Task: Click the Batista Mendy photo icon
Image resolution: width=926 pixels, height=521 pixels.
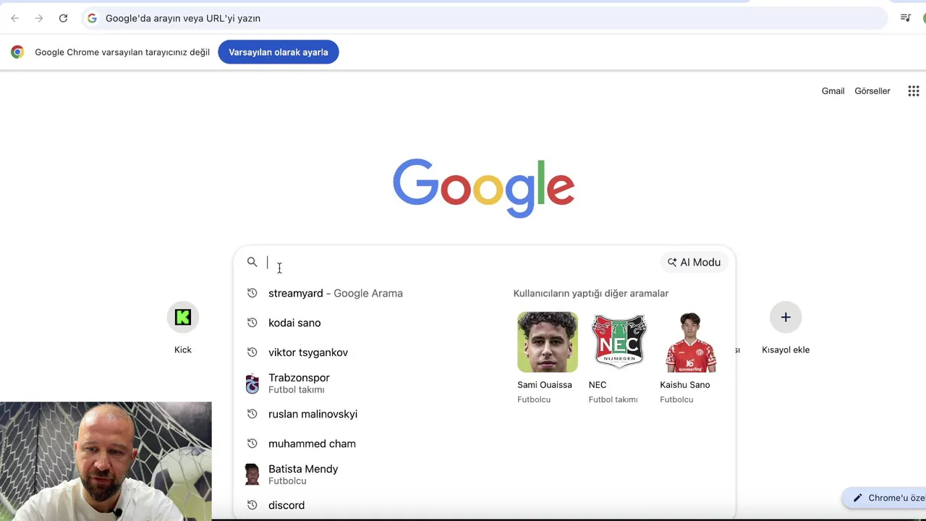Action: pyautogui.click(x=252, y=475)
